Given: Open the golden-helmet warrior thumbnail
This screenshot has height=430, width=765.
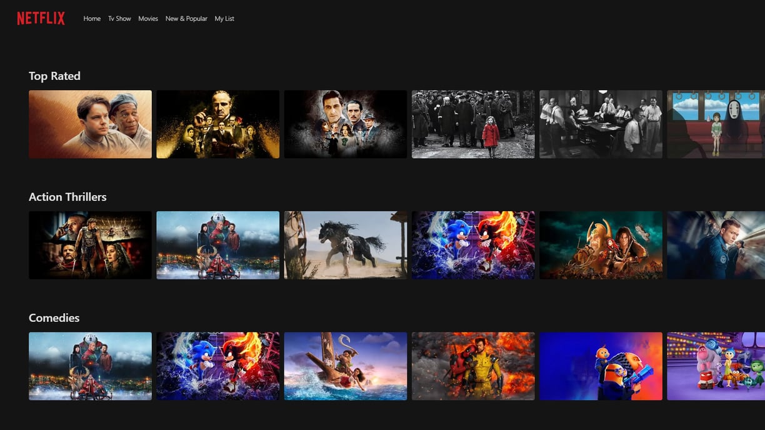Looking at the screenshot, I should coord(601,245).
